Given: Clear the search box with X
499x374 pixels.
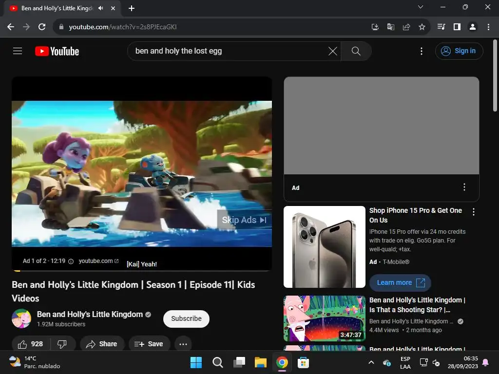Looking at the screenshot, I should 332,51.
